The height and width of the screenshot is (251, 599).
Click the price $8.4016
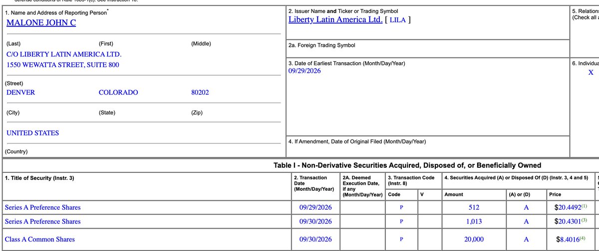tap(568, 239)
